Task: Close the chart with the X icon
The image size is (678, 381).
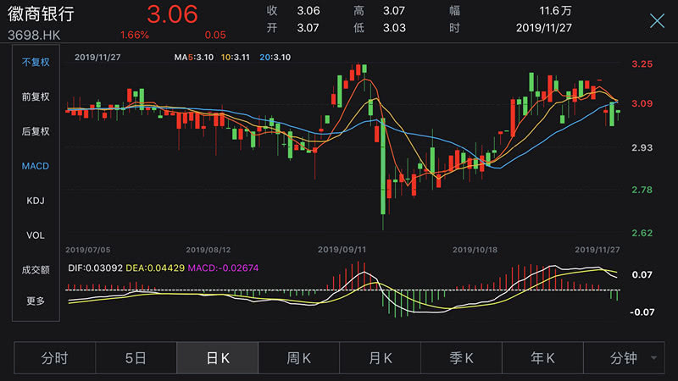Action: pos(657,20)
